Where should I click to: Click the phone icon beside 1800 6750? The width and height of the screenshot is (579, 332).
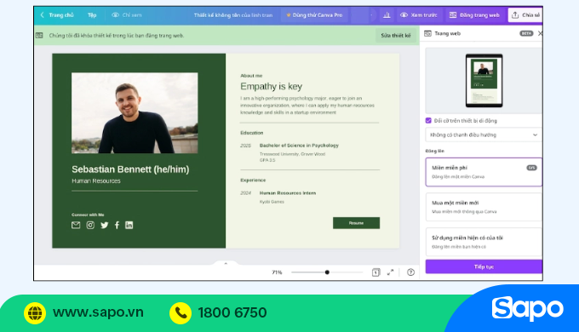(181, 313)
